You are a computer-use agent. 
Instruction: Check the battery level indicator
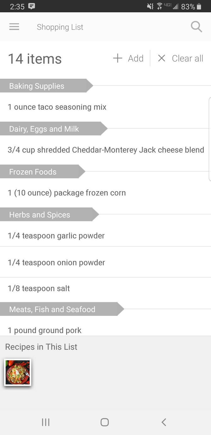[x=193, y=6]
